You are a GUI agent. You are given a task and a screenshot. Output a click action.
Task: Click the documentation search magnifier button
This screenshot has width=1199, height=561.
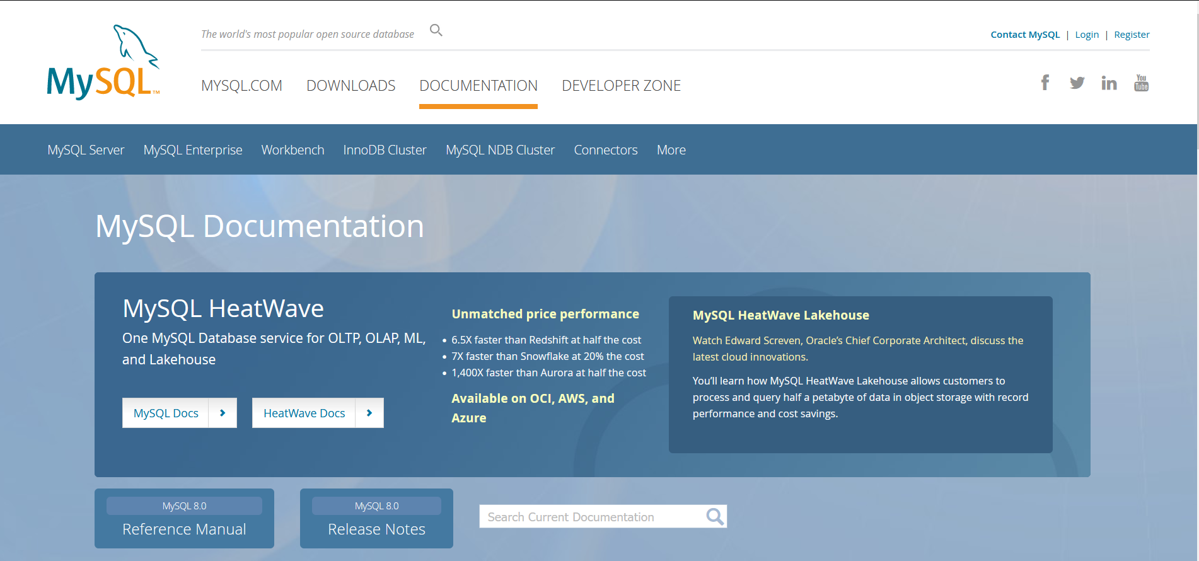(x=715, y=517)
